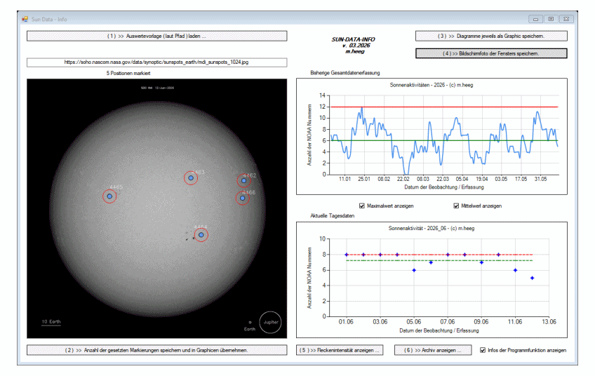Select the marked sunspot 4466
The width and height of the screenshot is (595, 376).
[243, 198]
